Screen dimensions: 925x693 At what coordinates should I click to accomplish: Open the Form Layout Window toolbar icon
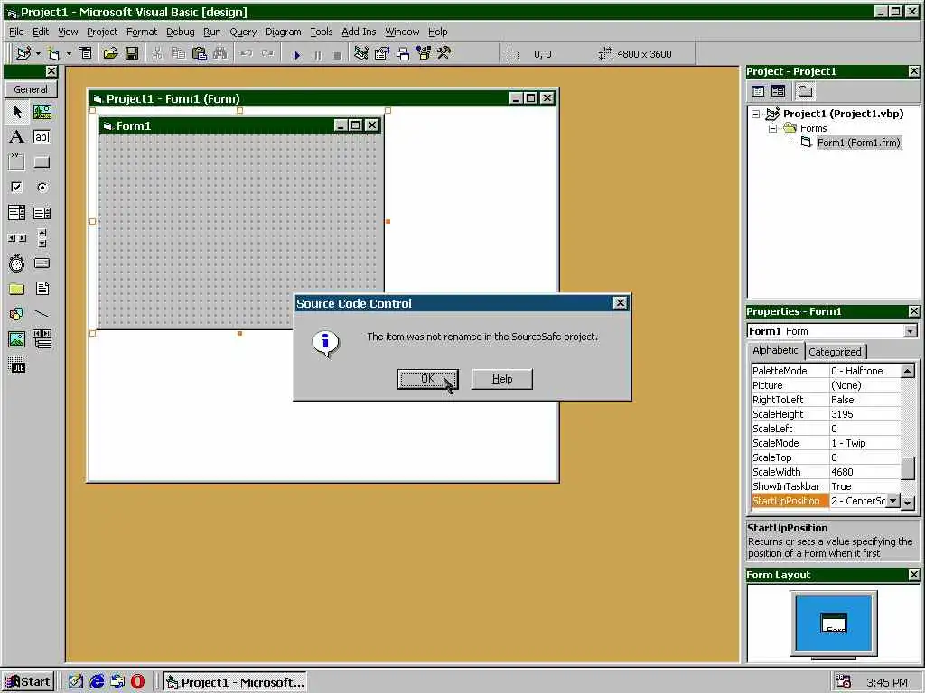(403, 53)
